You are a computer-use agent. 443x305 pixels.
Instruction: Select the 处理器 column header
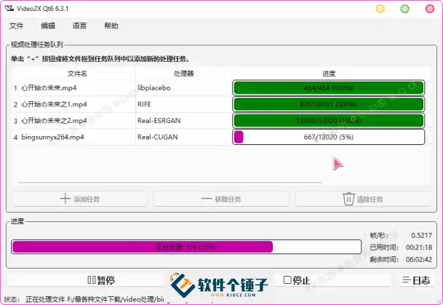[x=183, y=74]
